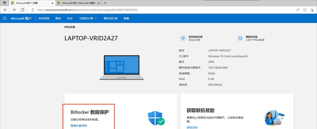Click the system type value 82Q0
The image size is (317, 129).
click(212, 73)
